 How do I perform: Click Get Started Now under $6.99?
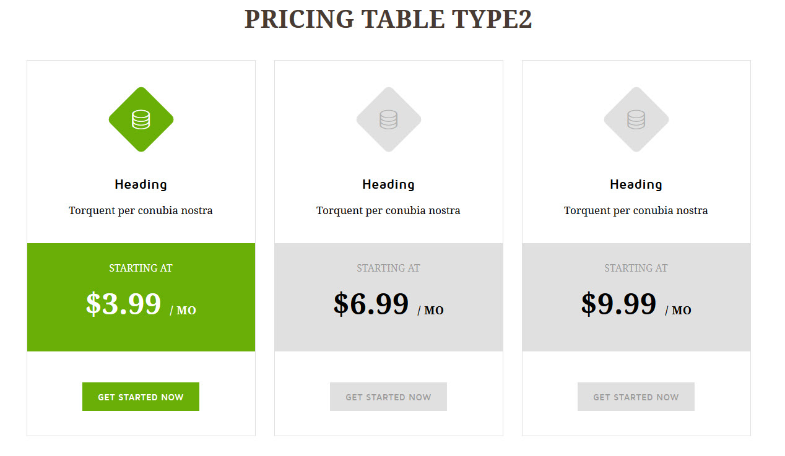388,397
